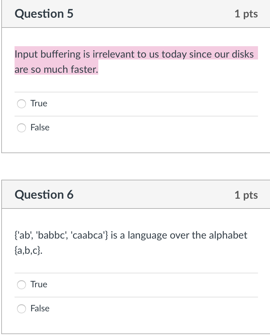Select False for Question 6
Screen dimensions: 270x336
tap(21, 308)
